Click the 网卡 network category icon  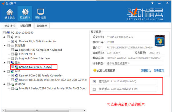coord(12,71)
